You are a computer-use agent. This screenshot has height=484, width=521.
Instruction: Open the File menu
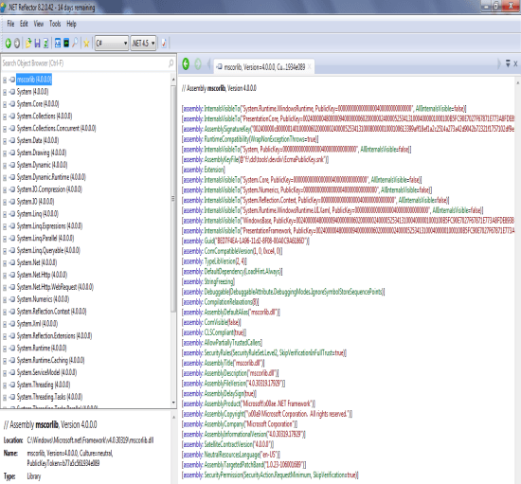(10, 24)
